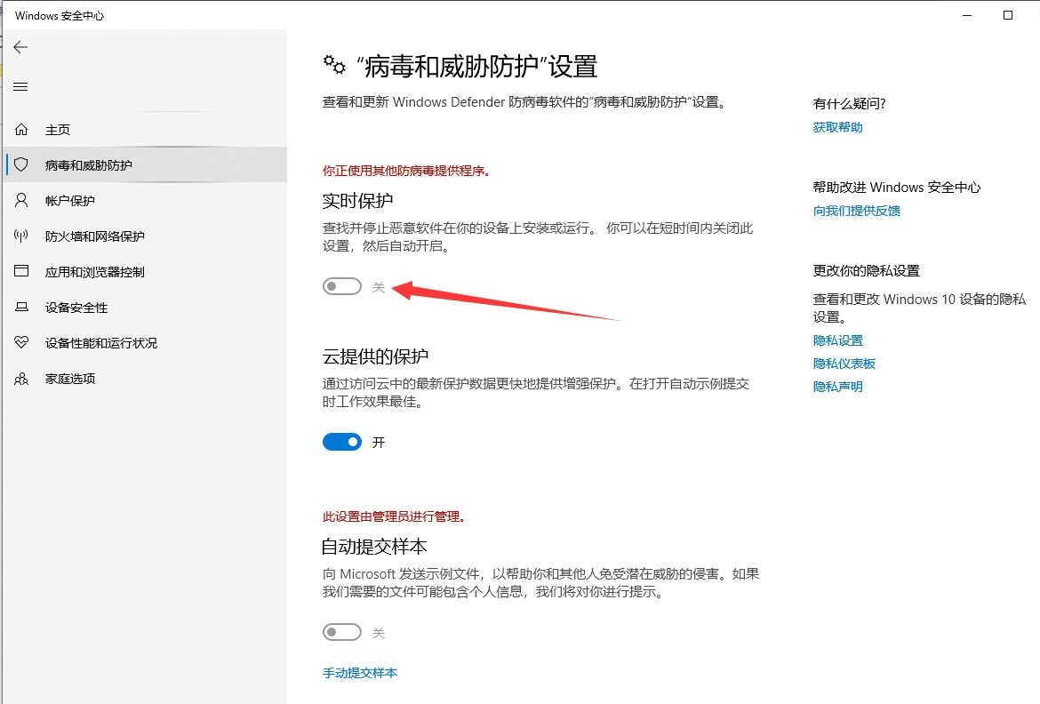The height and width of the screenshot is (704, 1040).
Task: Switch to 设备性能和运行状况 section
Action: coord(21,342)
